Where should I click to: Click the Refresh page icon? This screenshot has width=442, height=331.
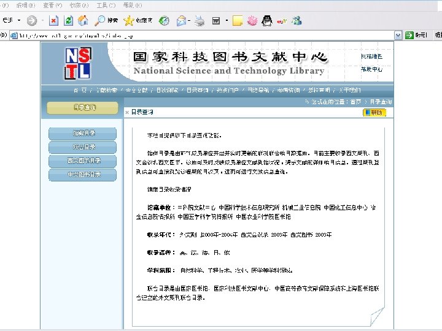[x=68, y=21]
